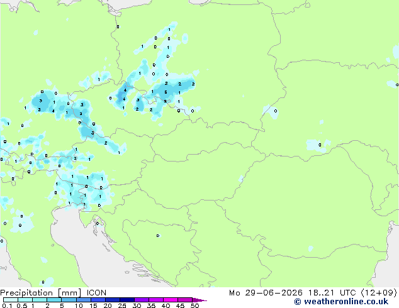Viewport: 399px width, 308px height.
Task: Click the '30' legend scale value
Action: pos(137,305)
